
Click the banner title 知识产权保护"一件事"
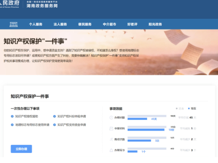tap(36, 41)
